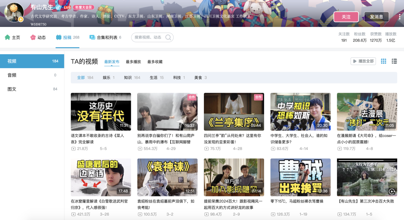
Task: Filter videos by 知识 category
Action: point(132,77)
